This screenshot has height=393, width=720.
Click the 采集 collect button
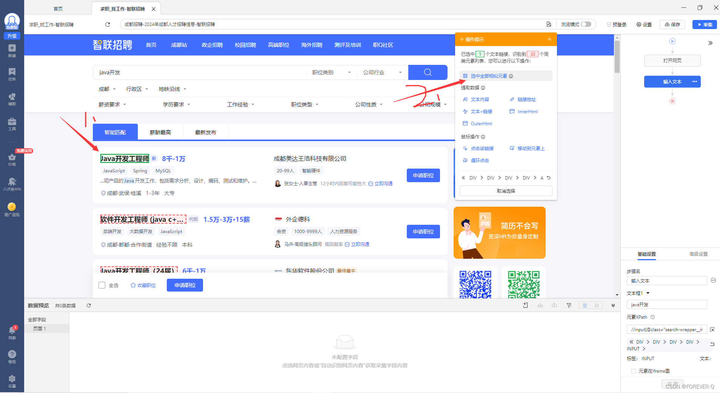pyautogui.click(x=705, y=25)
